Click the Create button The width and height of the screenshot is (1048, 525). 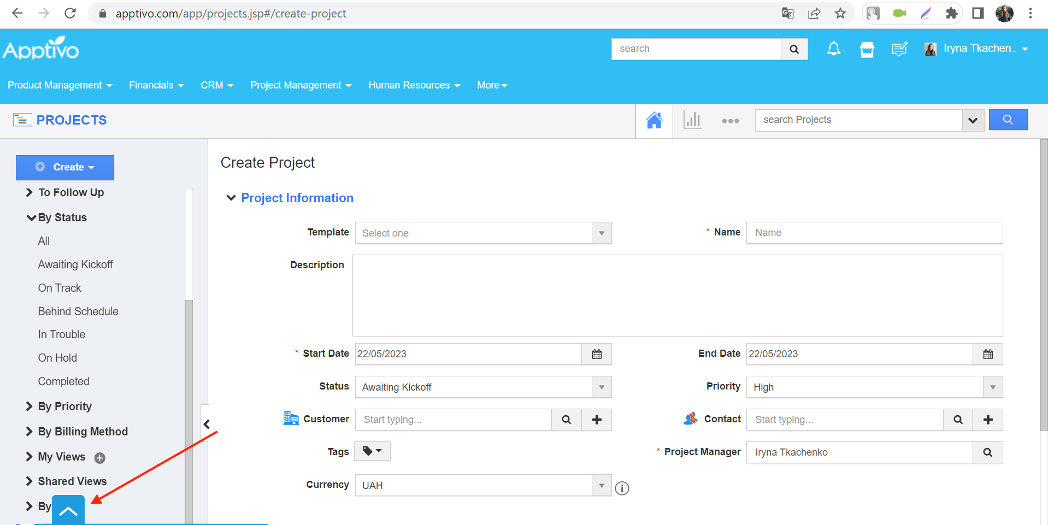point(65,167)
